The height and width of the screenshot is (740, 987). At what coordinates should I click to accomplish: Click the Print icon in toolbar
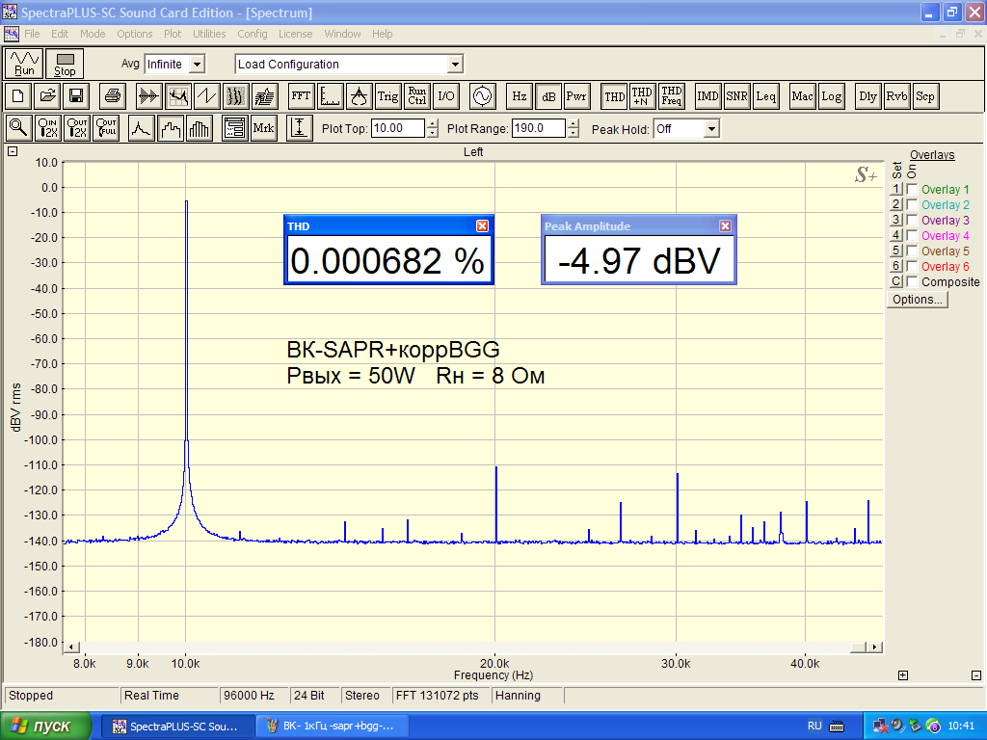pyautogui.click(x=113, y=96)
